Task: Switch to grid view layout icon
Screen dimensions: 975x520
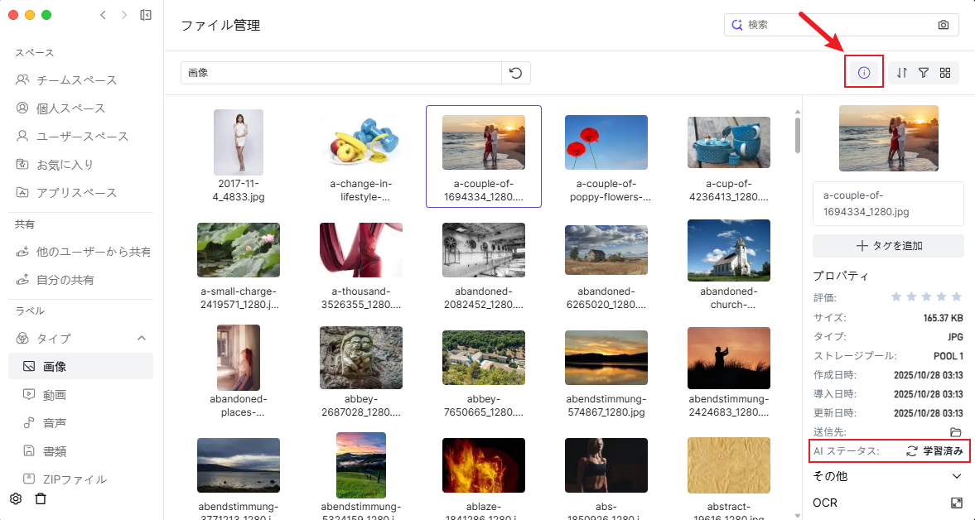Action: coord(945,73)
